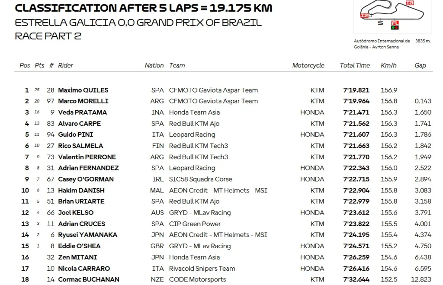The height and width of the screenshot is (285, 443).
Task: Click the Autódromo Internacional de Goiânia caption
Action: (382, 44)
